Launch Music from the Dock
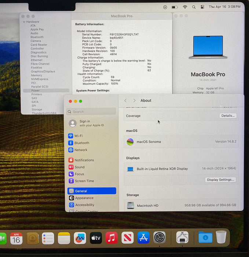The width and height of the screenshot is (249, 257). [x=111, y=238]
